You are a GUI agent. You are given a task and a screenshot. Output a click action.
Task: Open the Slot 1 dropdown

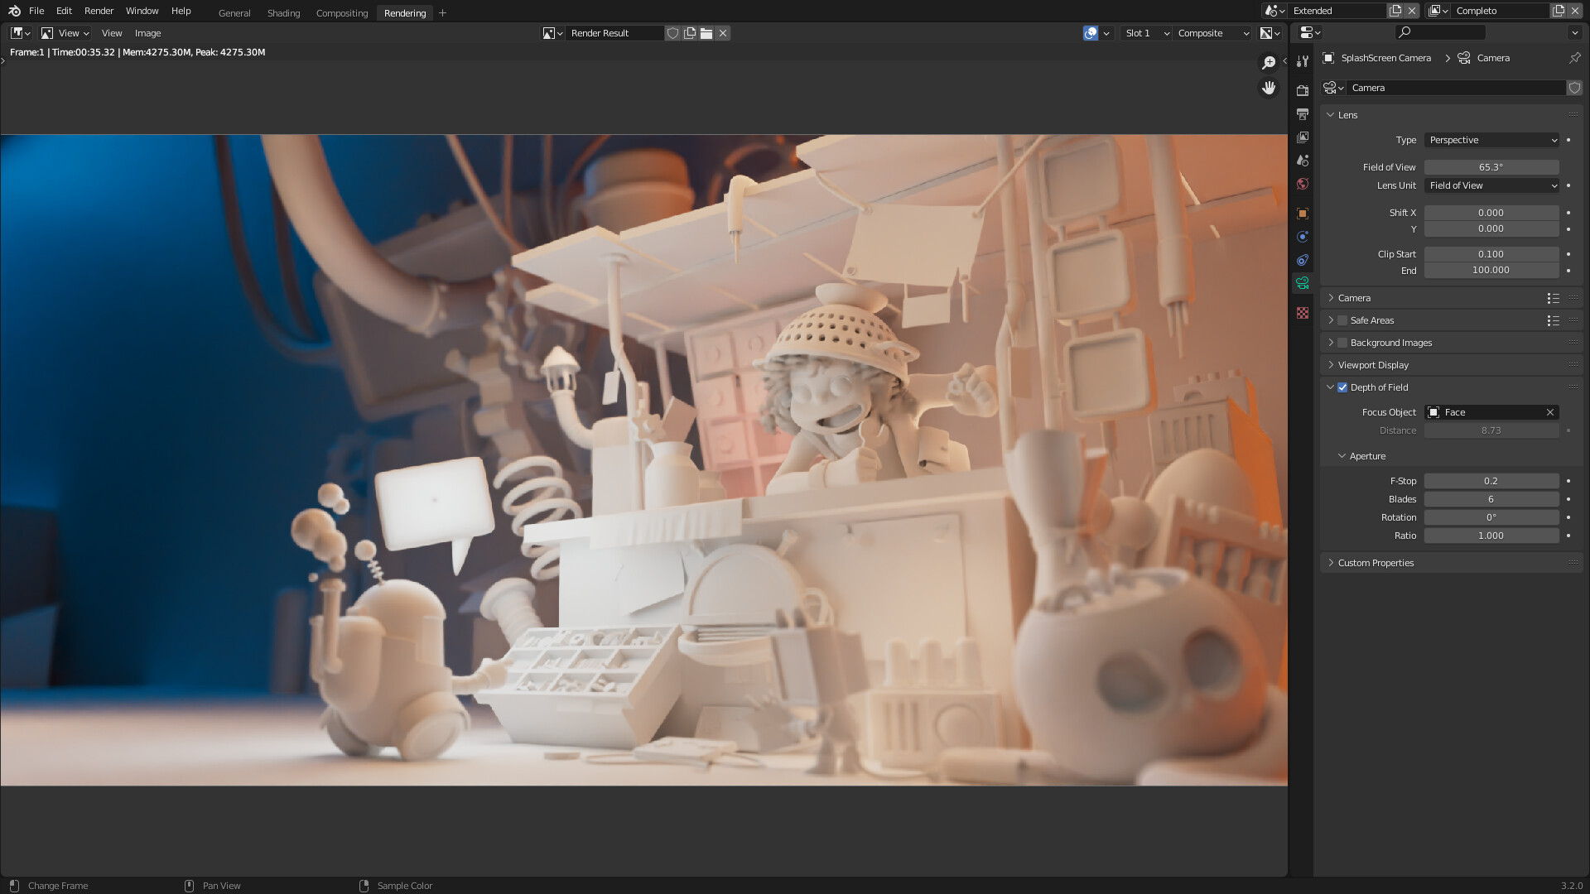coord(1147,33)
